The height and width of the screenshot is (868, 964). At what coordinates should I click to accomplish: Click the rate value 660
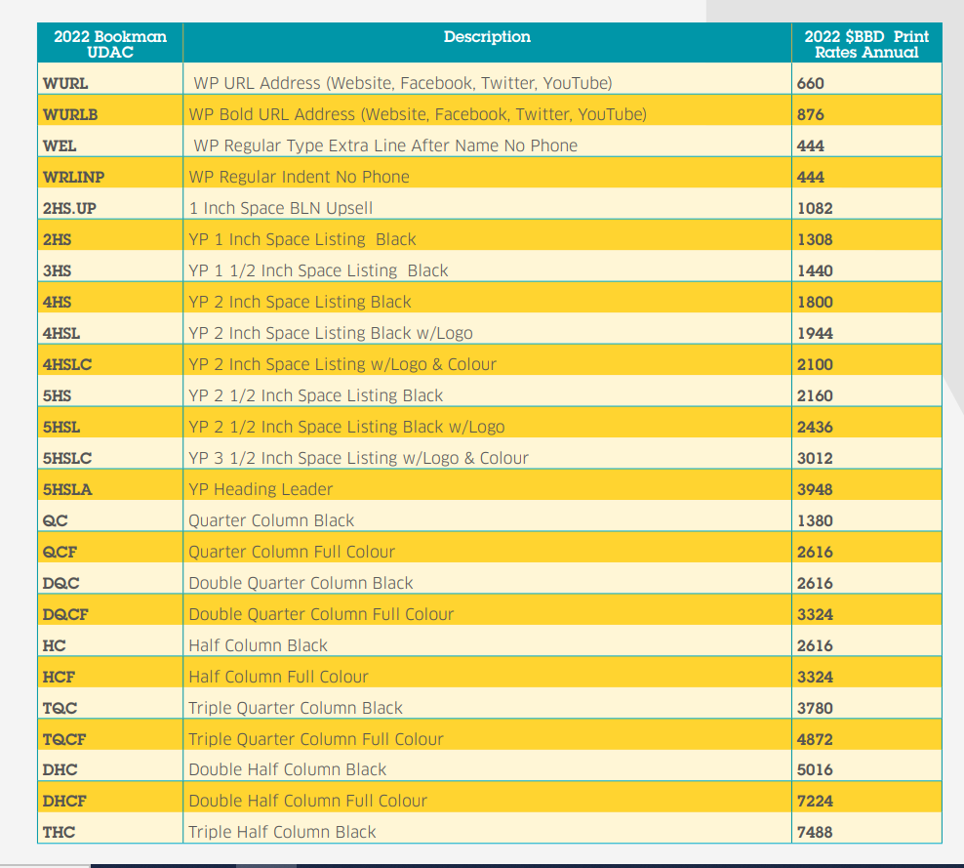click(810, 83)
